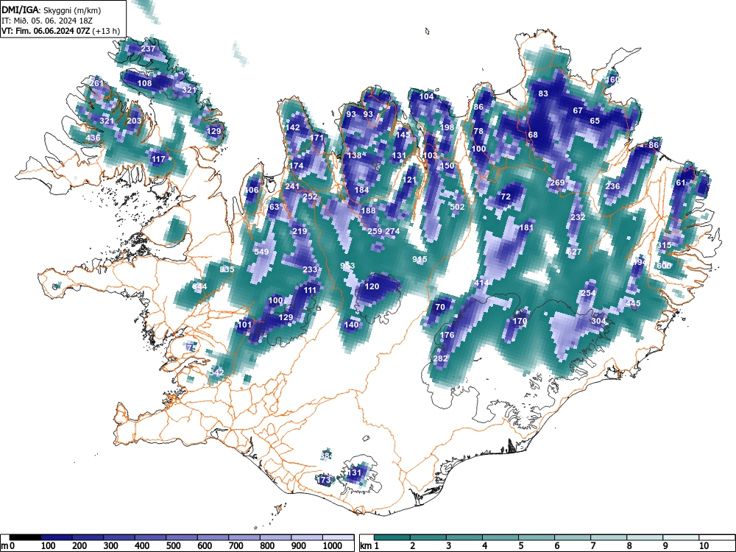
Task: Click the visibility value '254'
Action: tap(588, 294)
